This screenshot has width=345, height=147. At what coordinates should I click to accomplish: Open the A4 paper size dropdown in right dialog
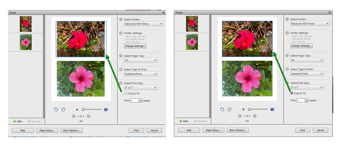coord(307,60)
